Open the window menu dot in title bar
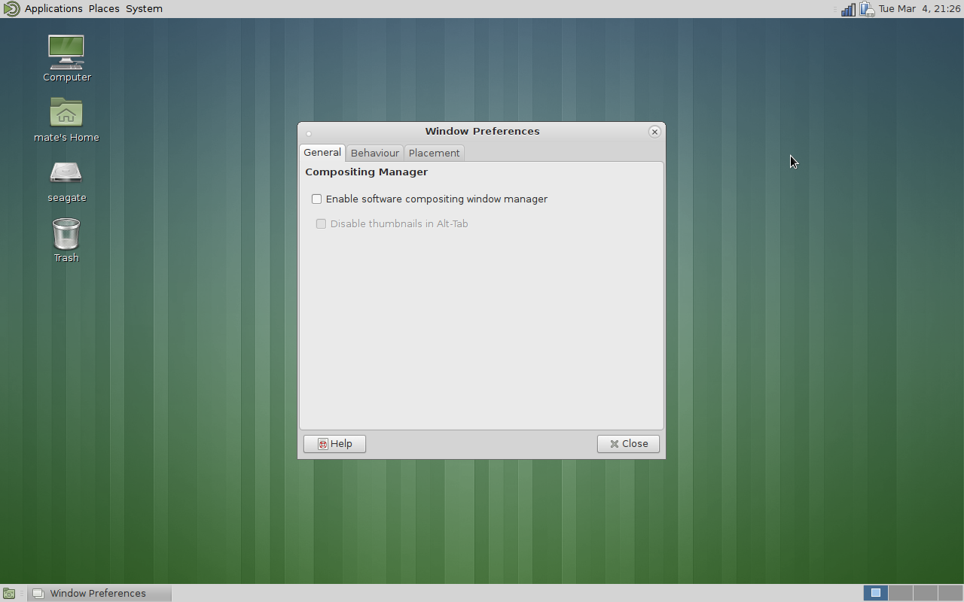Viewport: 964px width, 602px height. [309, 133]
